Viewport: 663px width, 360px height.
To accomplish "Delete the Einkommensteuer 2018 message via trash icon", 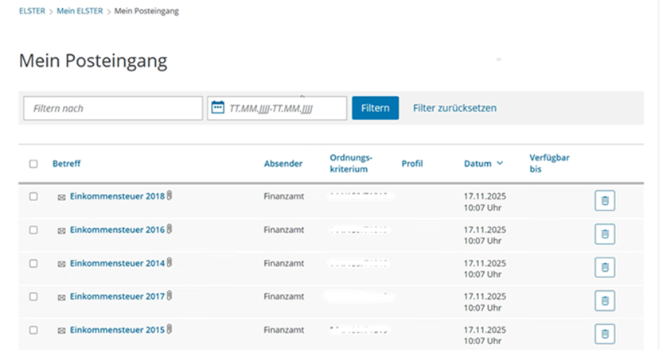I will pos(604,201).
